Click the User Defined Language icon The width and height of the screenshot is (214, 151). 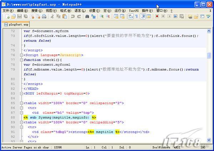149,16
